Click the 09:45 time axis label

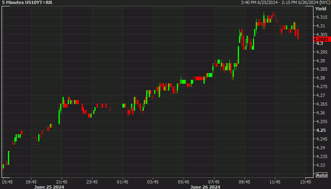click(x=245, y=182)
